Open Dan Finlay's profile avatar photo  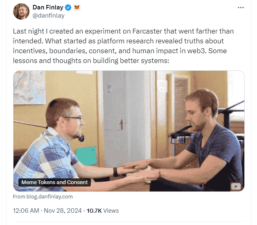pyautogui.click(x=21, y=11)
